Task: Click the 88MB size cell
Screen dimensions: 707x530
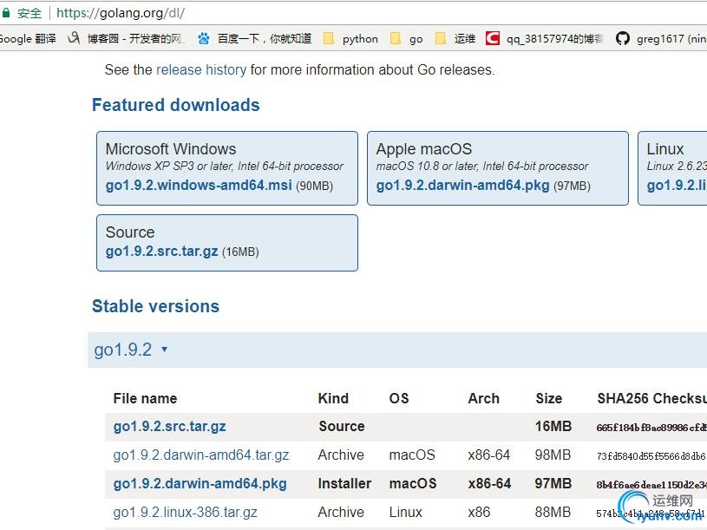Action: [x=553, y=513]
